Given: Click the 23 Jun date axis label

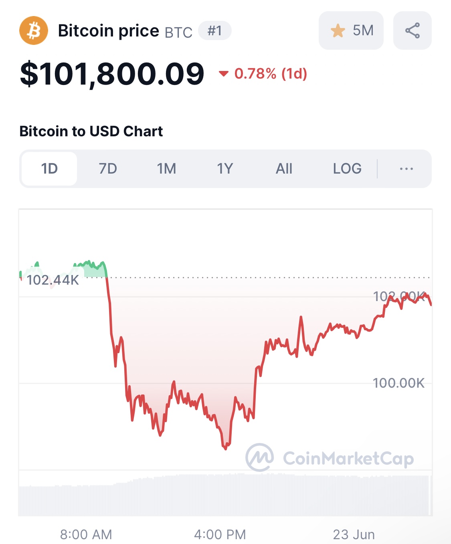Looking at the screenshot, I should 354,534.
